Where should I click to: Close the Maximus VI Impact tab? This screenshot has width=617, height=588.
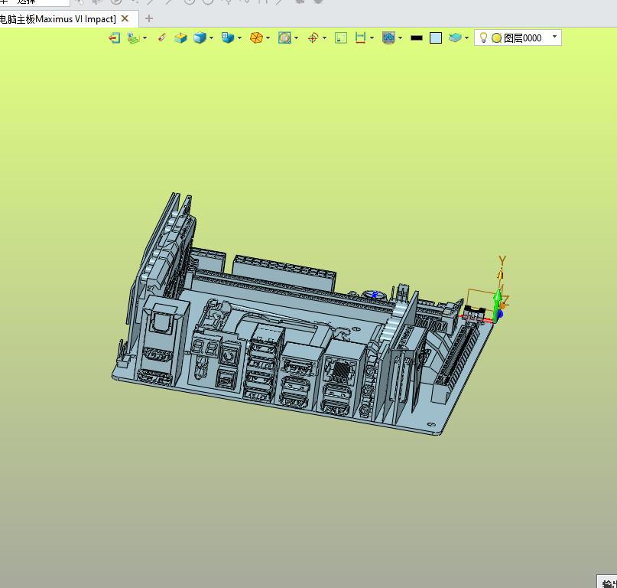(x=125, y=18)
